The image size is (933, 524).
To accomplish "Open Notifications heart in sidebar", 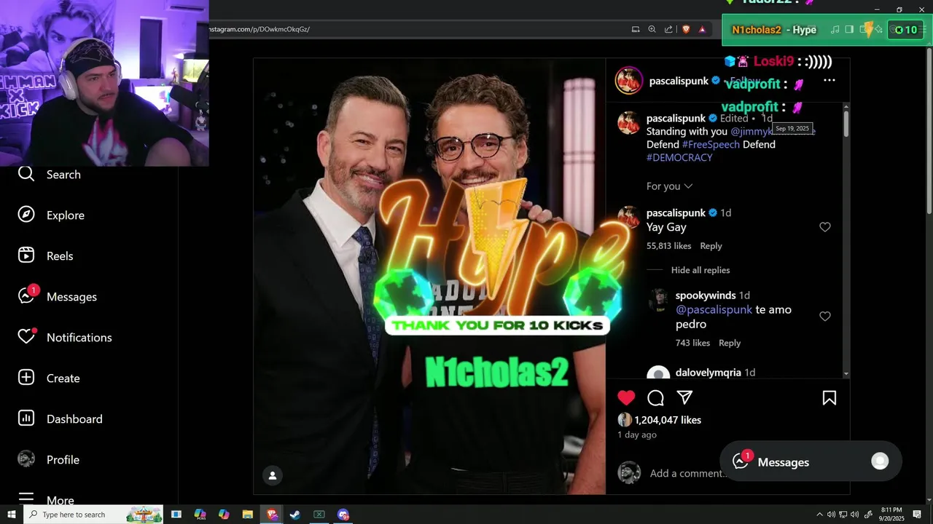I will [x=65, y=338].
